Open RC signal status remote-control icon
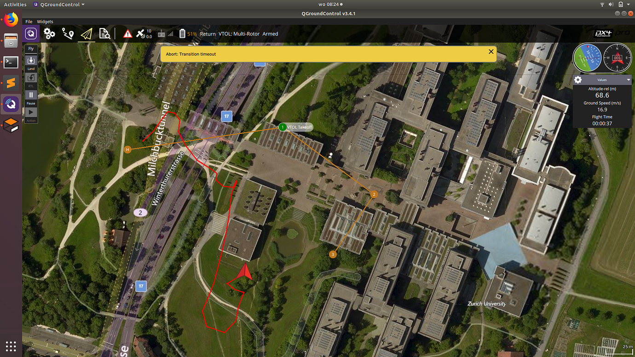Image resolution: width=635 pixels, height=357 pixels. click(x=162, y=34)
